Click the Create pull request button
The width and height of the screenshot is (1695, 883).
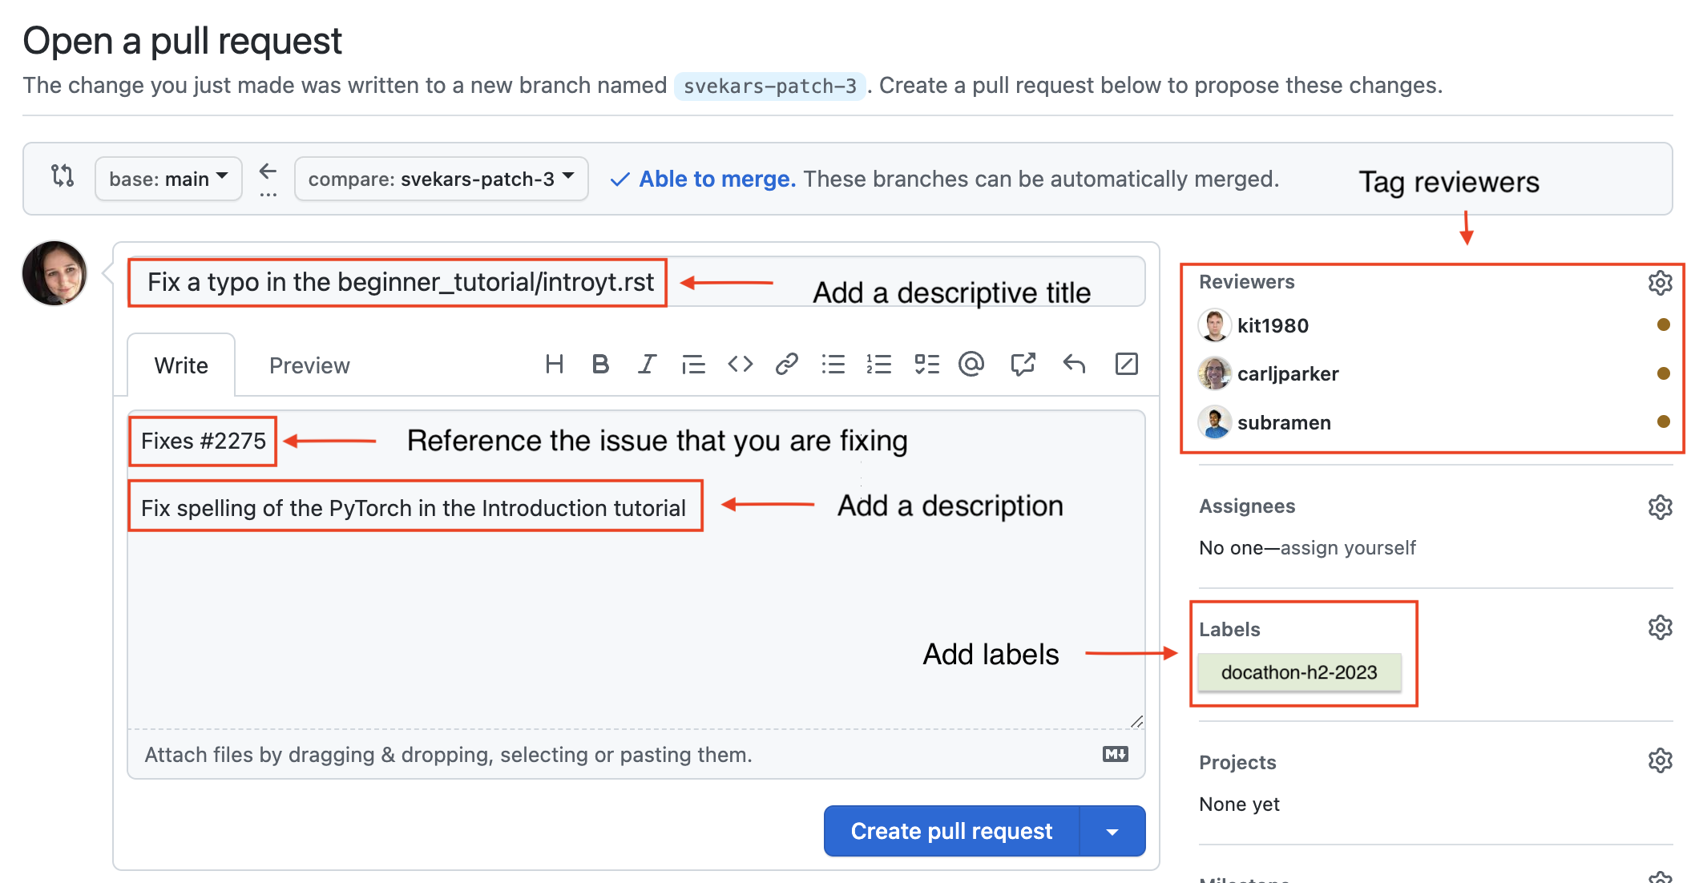[x=951, y=832]
